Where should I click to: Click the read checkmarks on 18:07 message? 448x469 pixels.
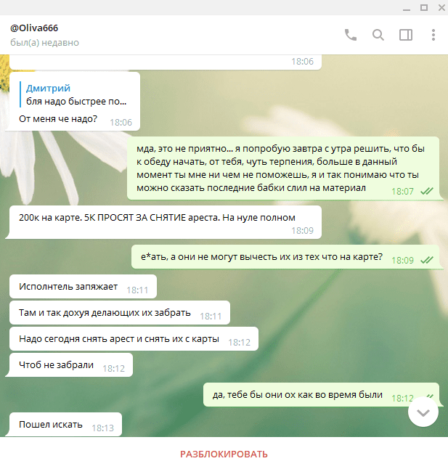427,191
